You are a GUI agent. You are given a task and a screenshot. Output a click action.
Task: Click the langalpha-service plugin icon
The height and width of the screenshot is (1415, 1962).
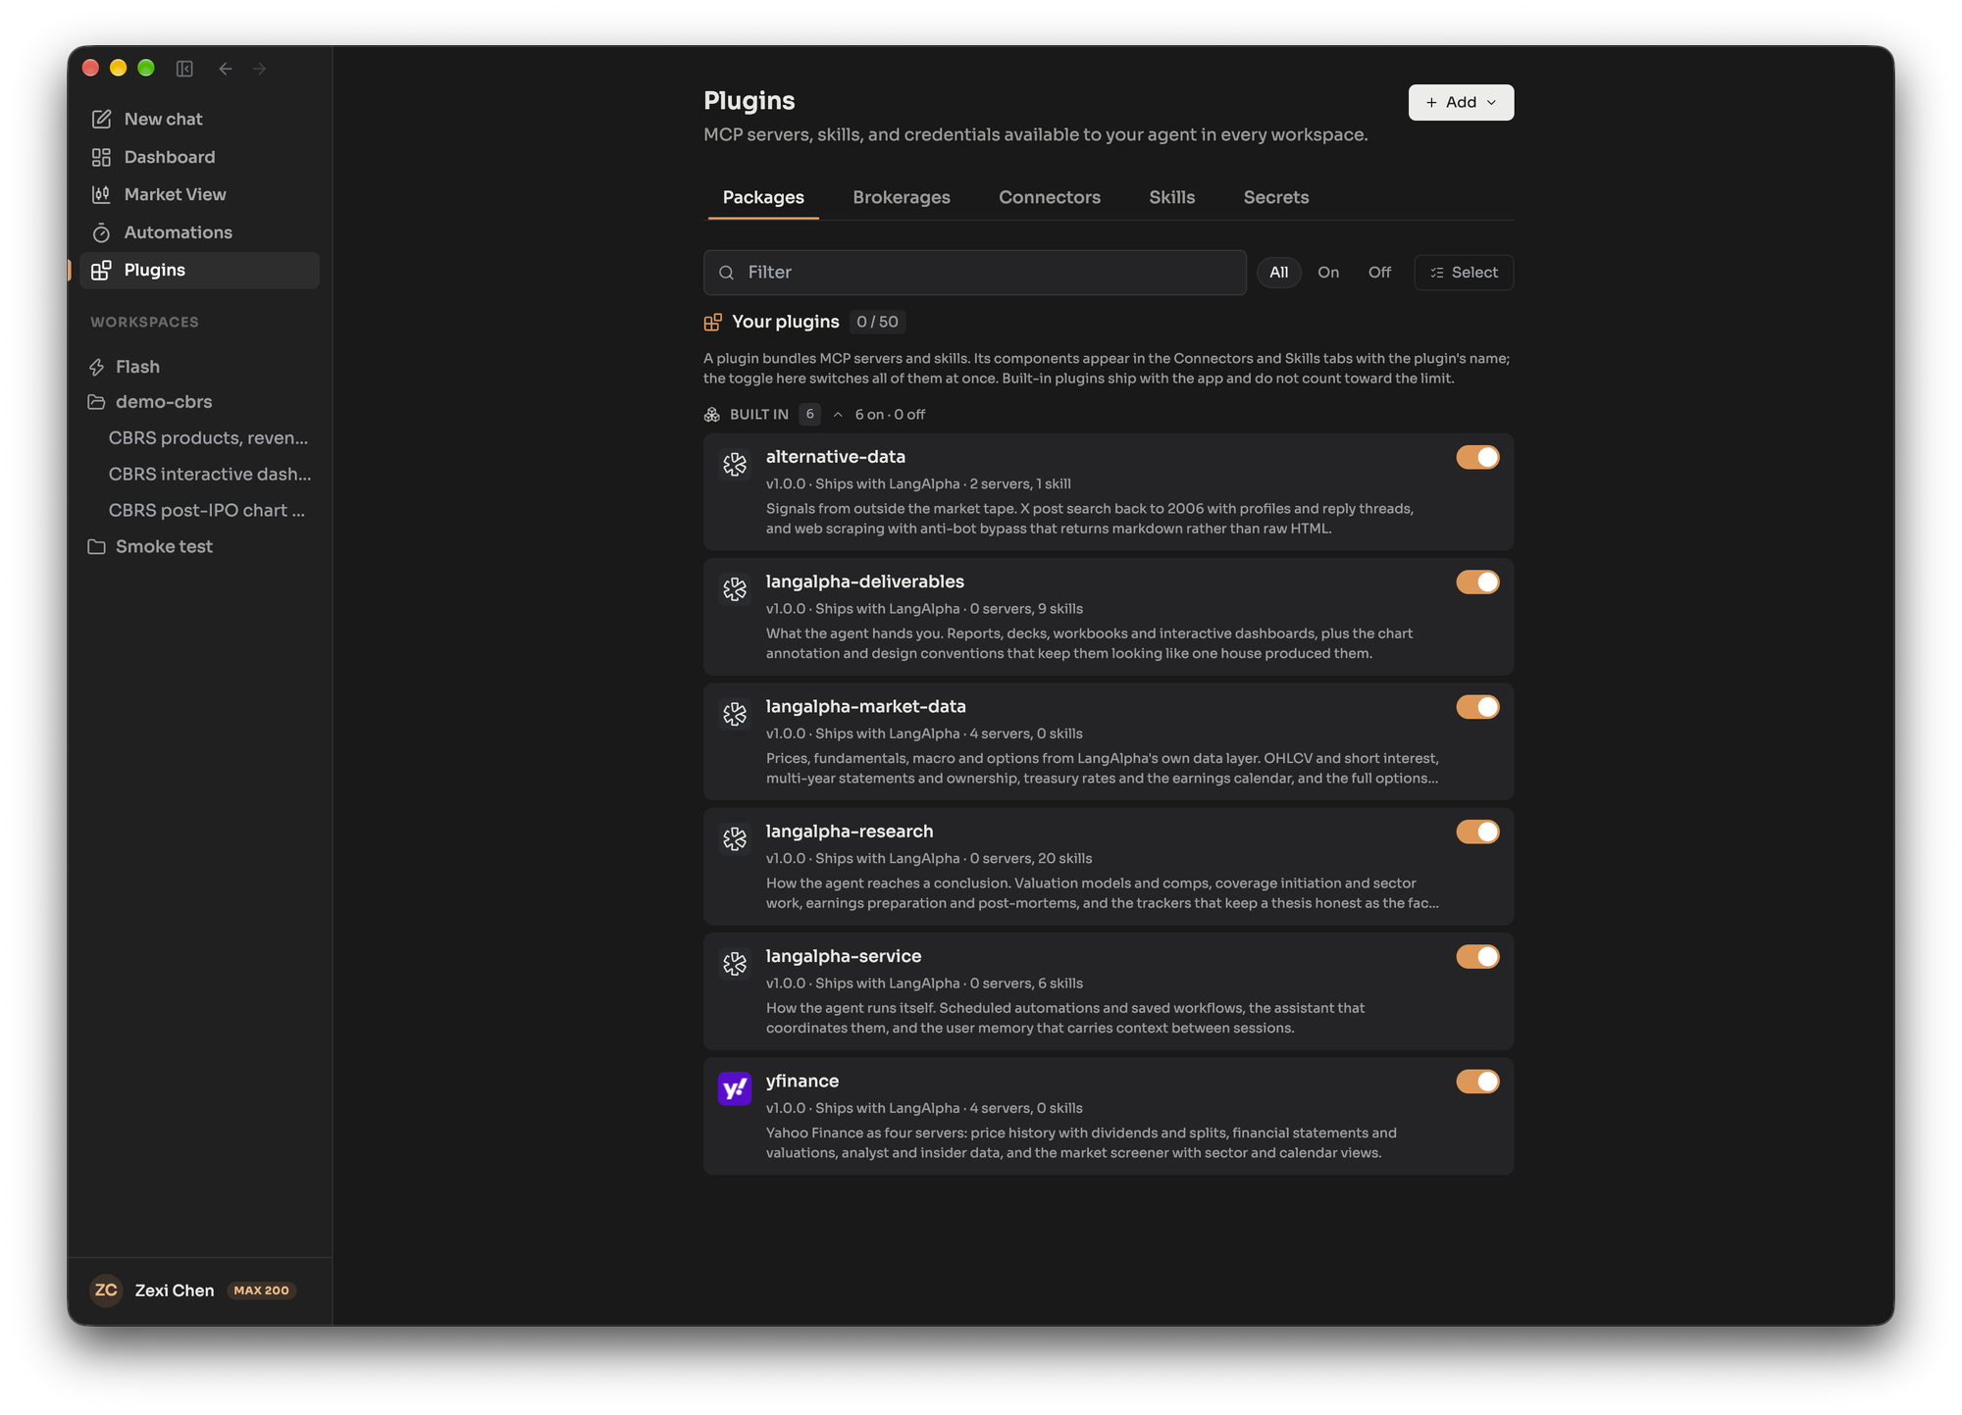[x=735, y=964]
